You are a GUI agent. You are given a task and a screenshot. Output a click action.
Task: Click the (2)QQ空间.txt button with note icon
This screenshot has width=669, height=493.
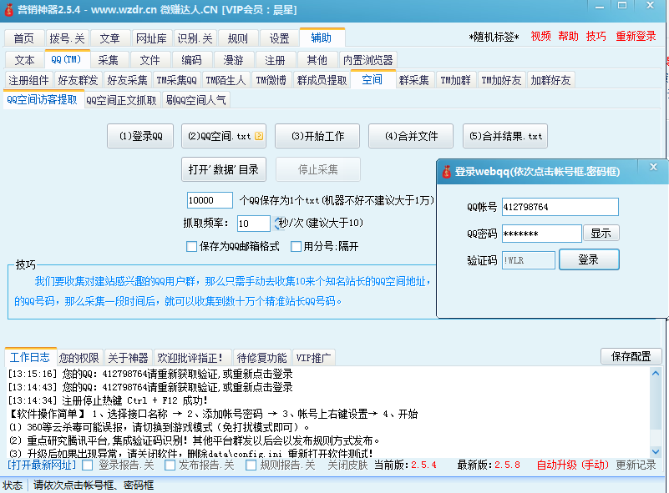point(223,136)
